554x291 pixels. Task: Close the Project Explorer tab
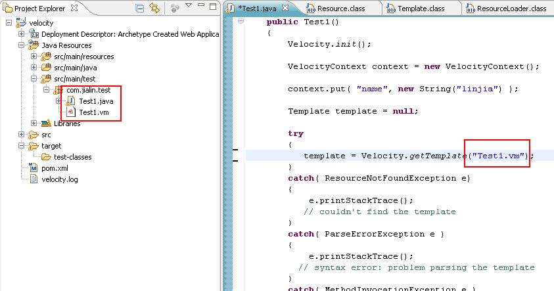coord(74,8)
